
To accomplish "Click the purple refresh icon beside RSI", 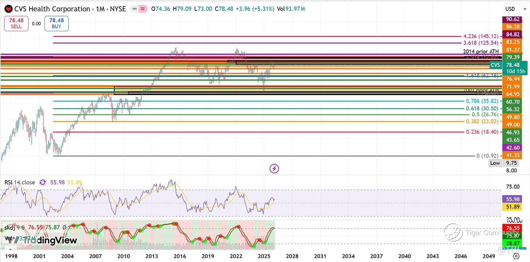I will pyautogui.click(x=43, y=182).
